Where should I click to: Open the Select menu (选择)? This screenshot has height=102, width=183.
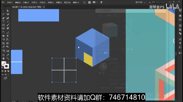(42, 2)
